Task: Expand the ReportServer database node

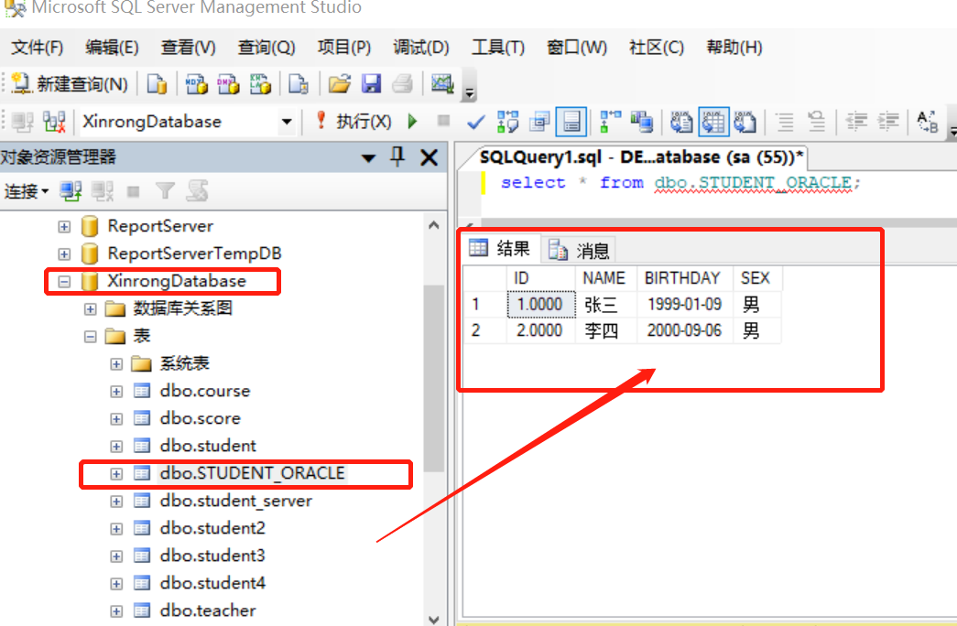Action: 64,226
